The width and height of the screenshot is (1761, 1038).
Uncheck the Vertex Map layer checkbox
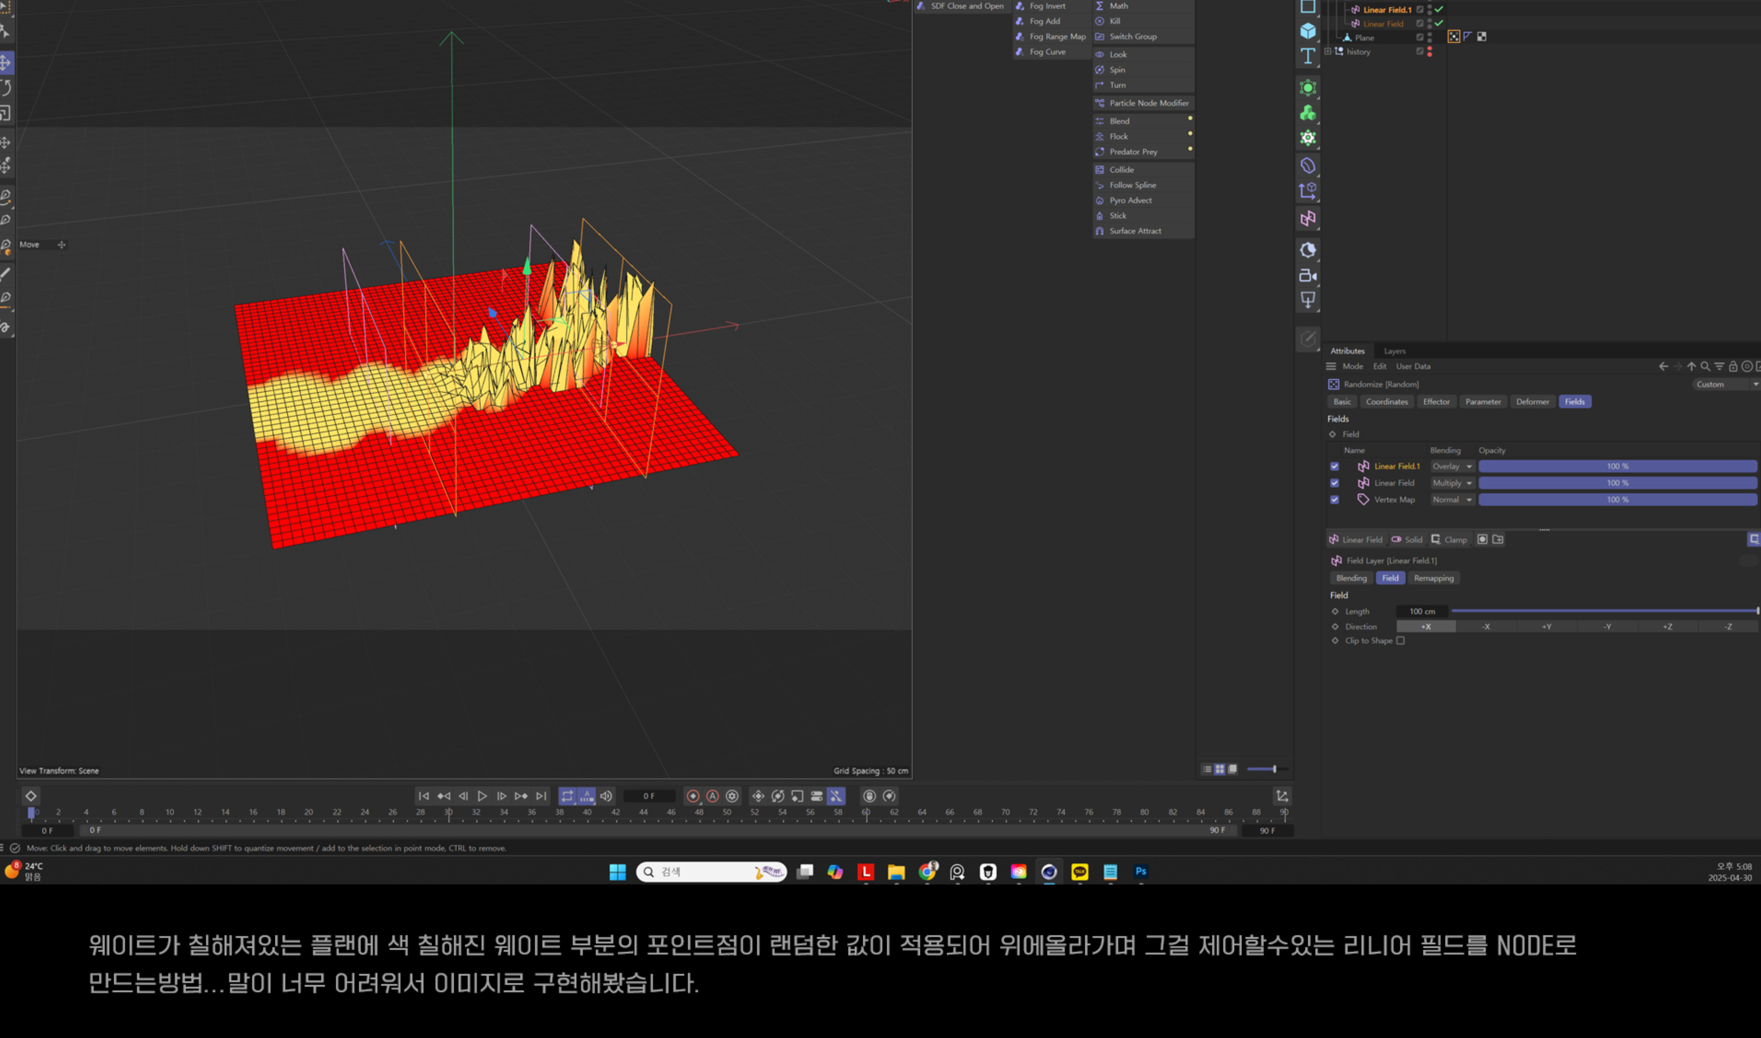[x=1335, y=500]
